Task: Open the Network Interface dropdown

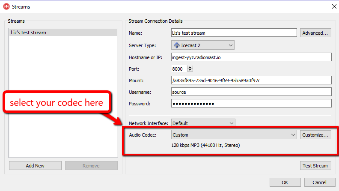Action: [x=203, y=123]
